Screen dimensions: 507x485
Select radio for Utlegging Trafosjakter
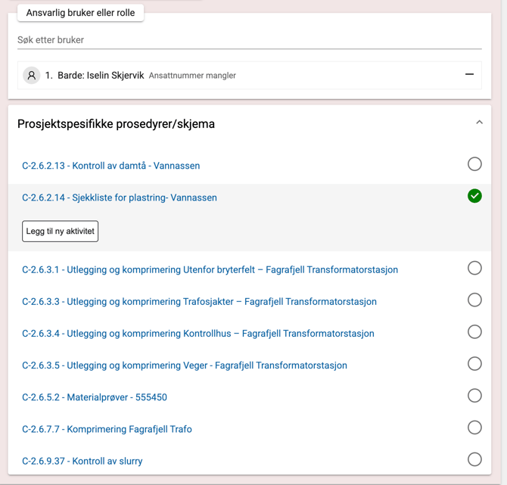(x=474, y=300)
